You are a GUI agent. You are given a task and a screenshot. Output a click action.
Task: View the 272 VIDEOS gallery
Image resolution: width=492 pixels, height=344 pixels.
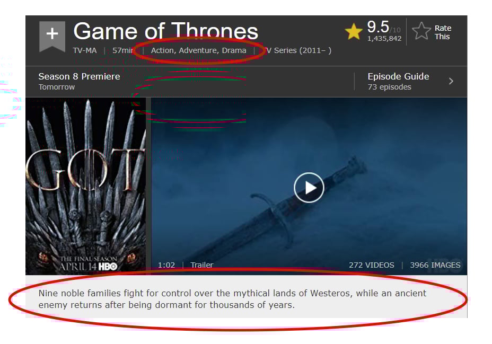tap(372, 265)
